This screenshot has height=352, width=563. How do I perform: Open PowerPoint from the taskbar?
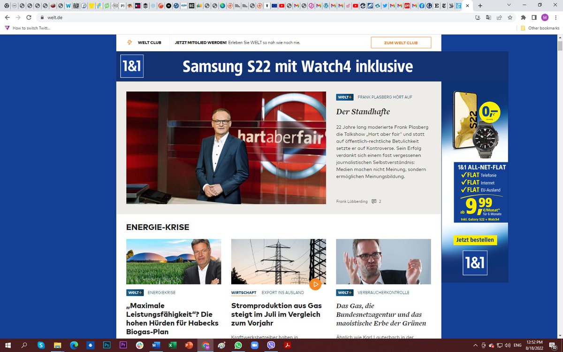(x=189, y=345)
